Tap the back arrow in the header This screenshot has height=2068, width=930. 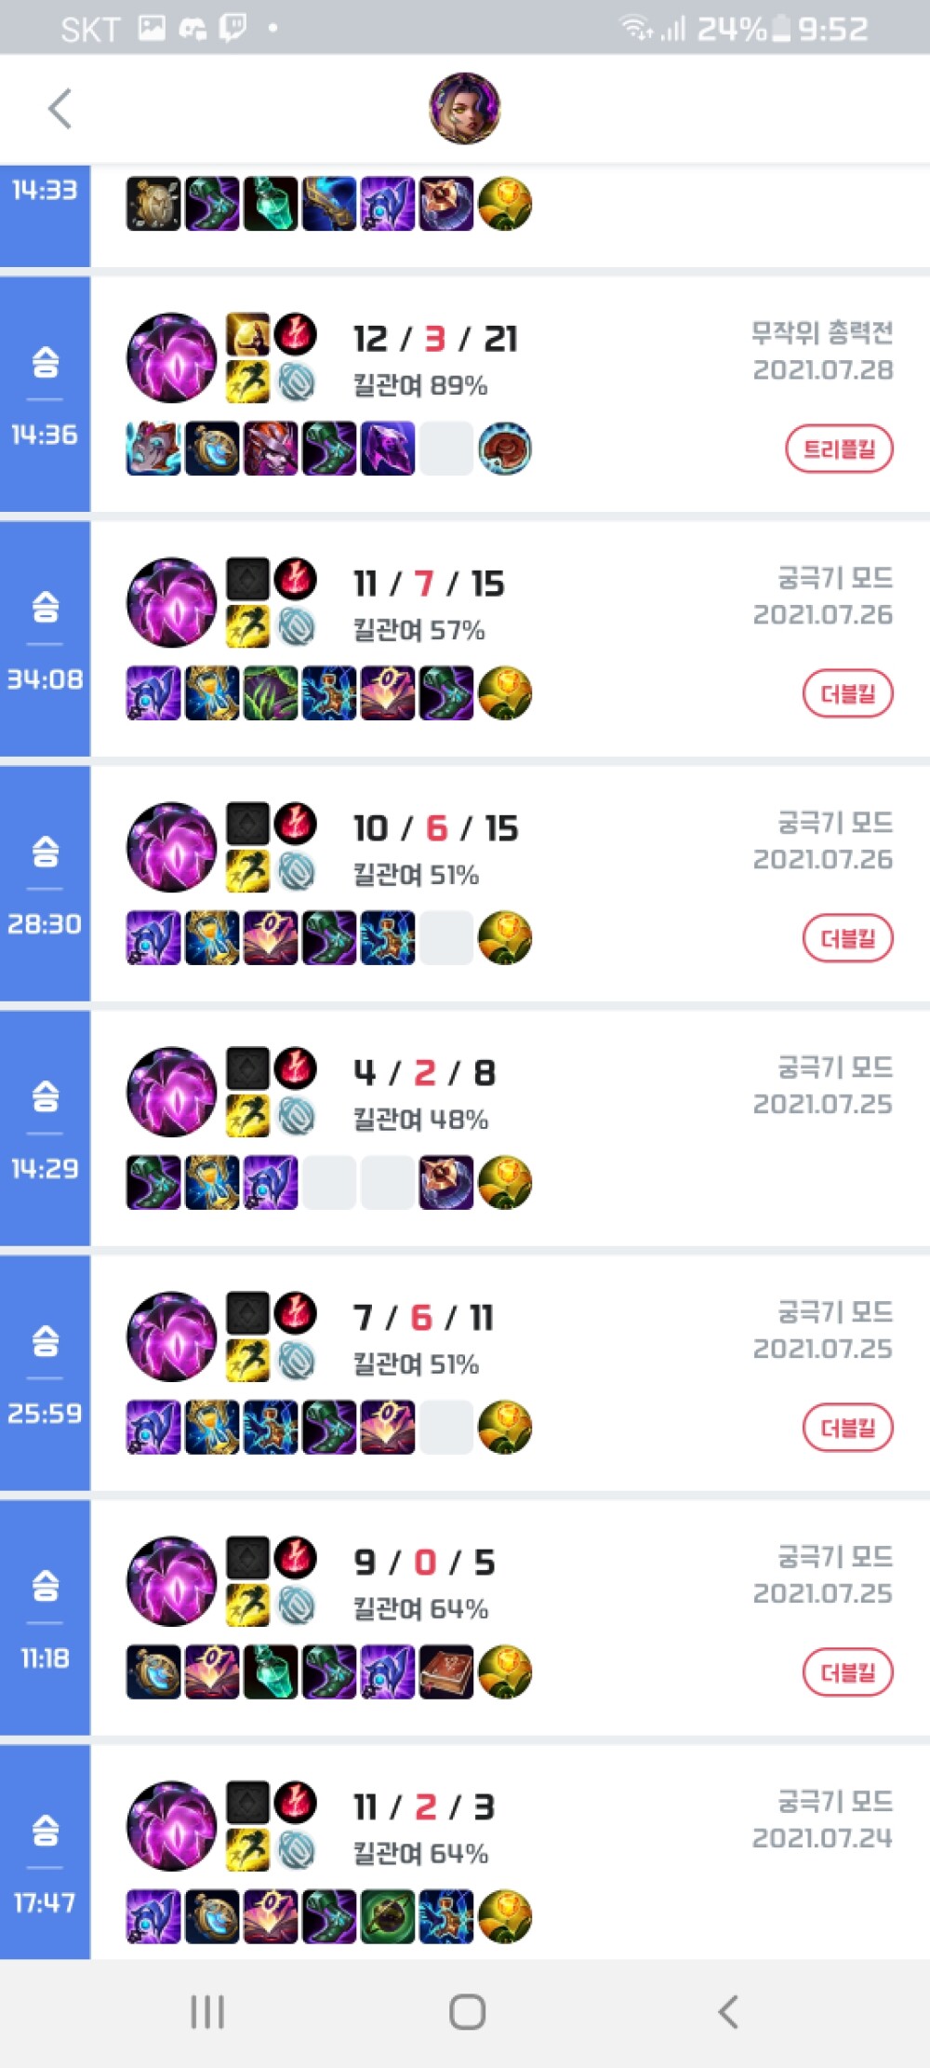(60, 109)
